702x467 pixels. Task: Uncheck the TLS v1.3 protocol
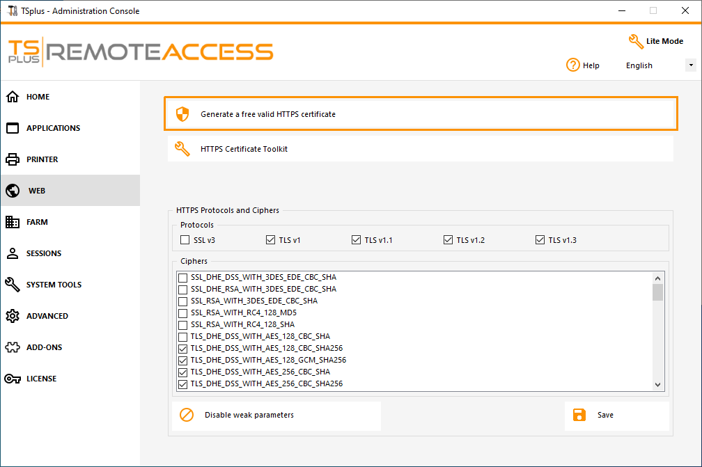click(540, 239)
